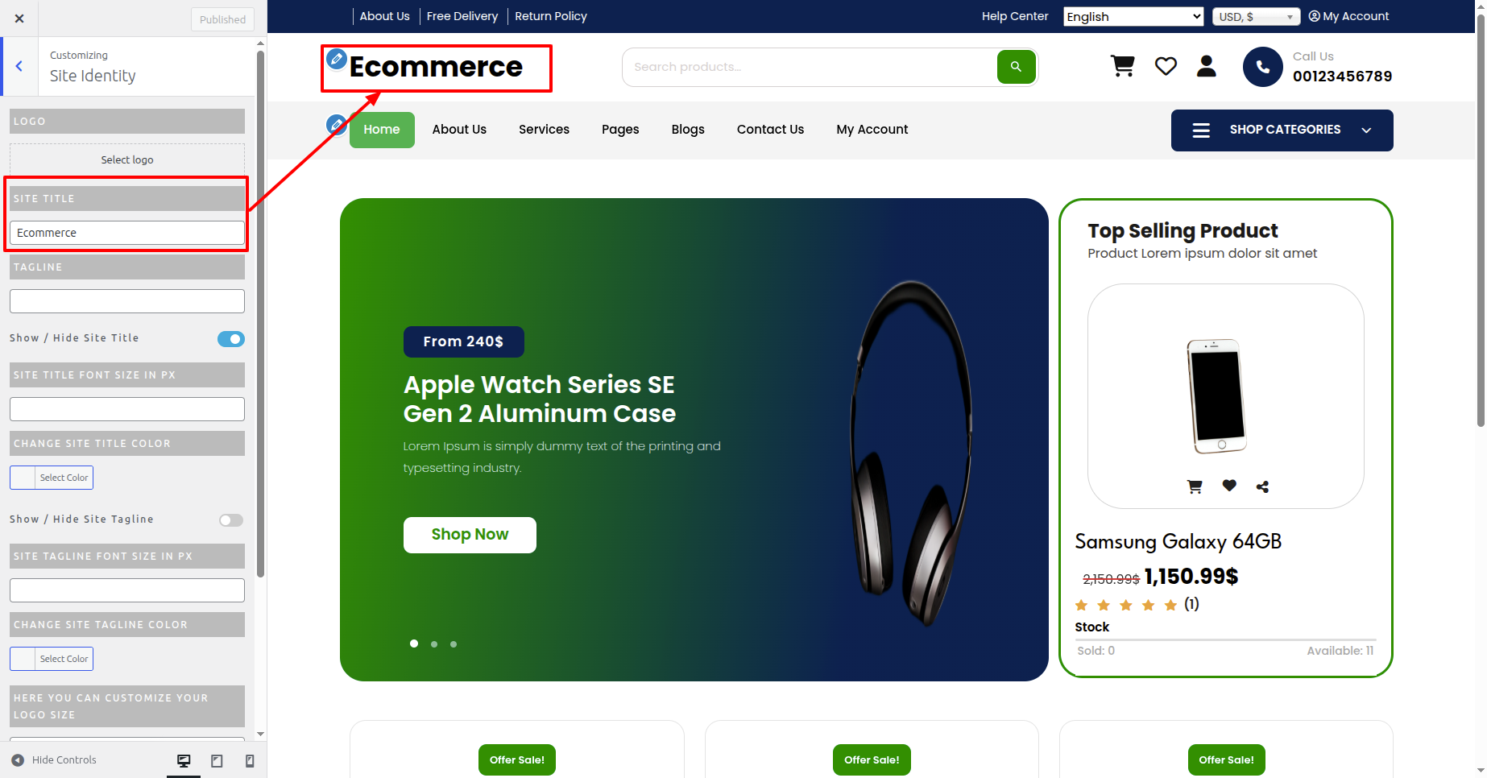Click the user profile icon in header
Image resolution: width=1487 pixels, height=778 pixels.
coord(1207,66)
